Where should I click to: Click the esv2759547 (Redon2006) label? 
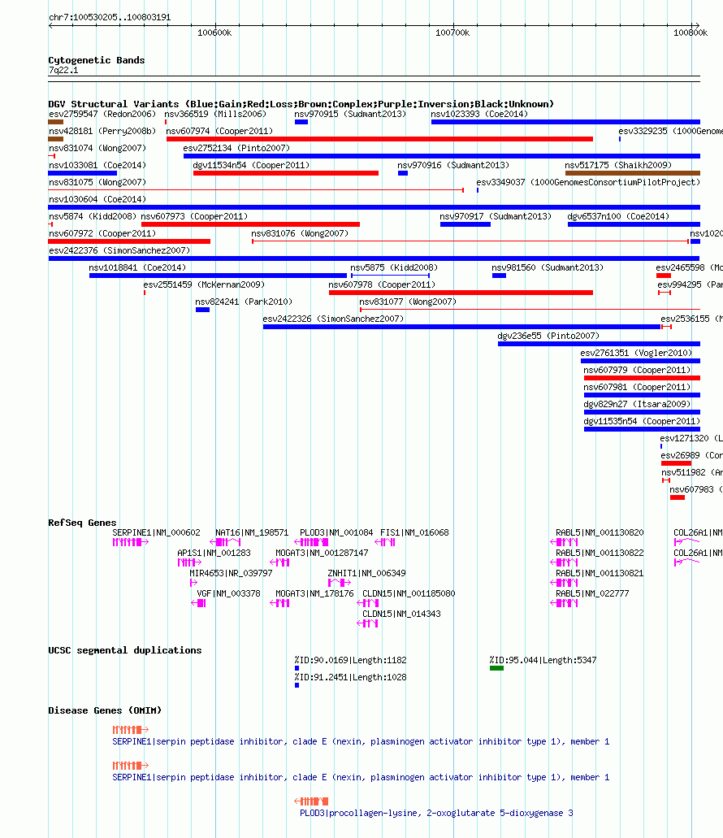[x=102, y=114]
